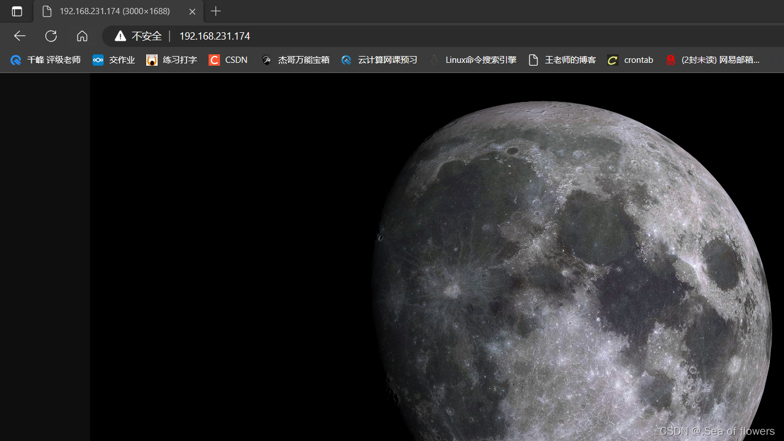Open the 杰哥万能宝箱 bookmark
Screen dimensions: 784x441
click(x=295, y=60)
